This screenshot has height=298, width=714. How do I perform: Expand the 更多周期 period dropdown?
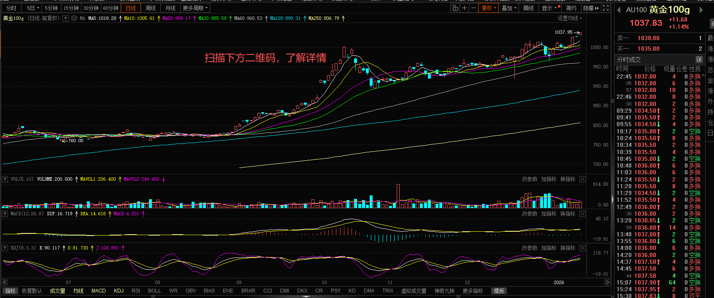(195, 8)
